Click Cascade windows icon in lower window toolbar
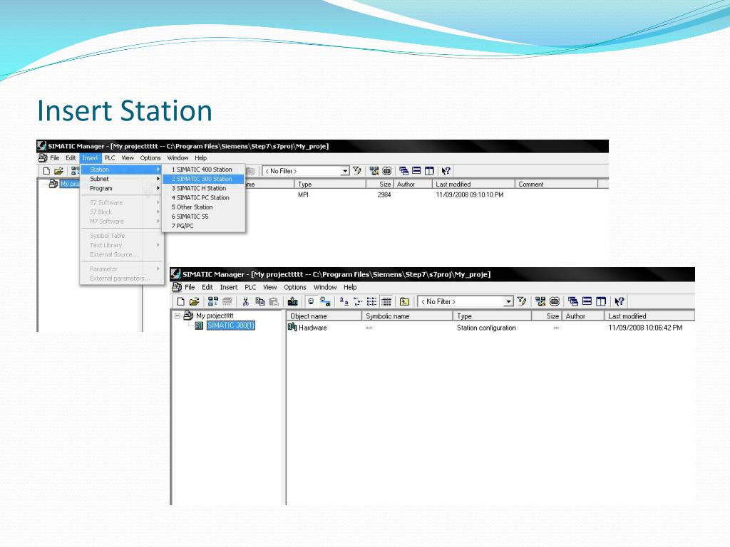Screen dimensions: 730x547 point(573,301)
